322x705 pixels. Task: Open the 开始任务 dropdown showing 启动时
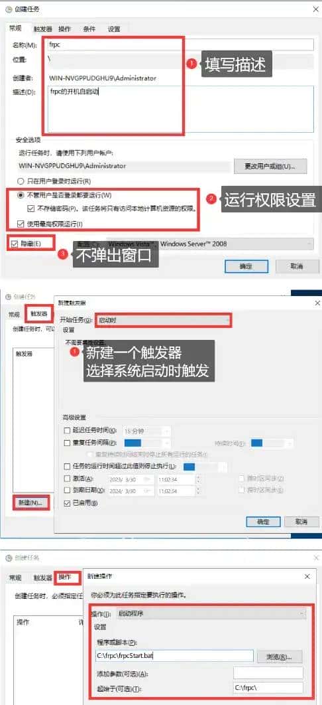[164, 320]
